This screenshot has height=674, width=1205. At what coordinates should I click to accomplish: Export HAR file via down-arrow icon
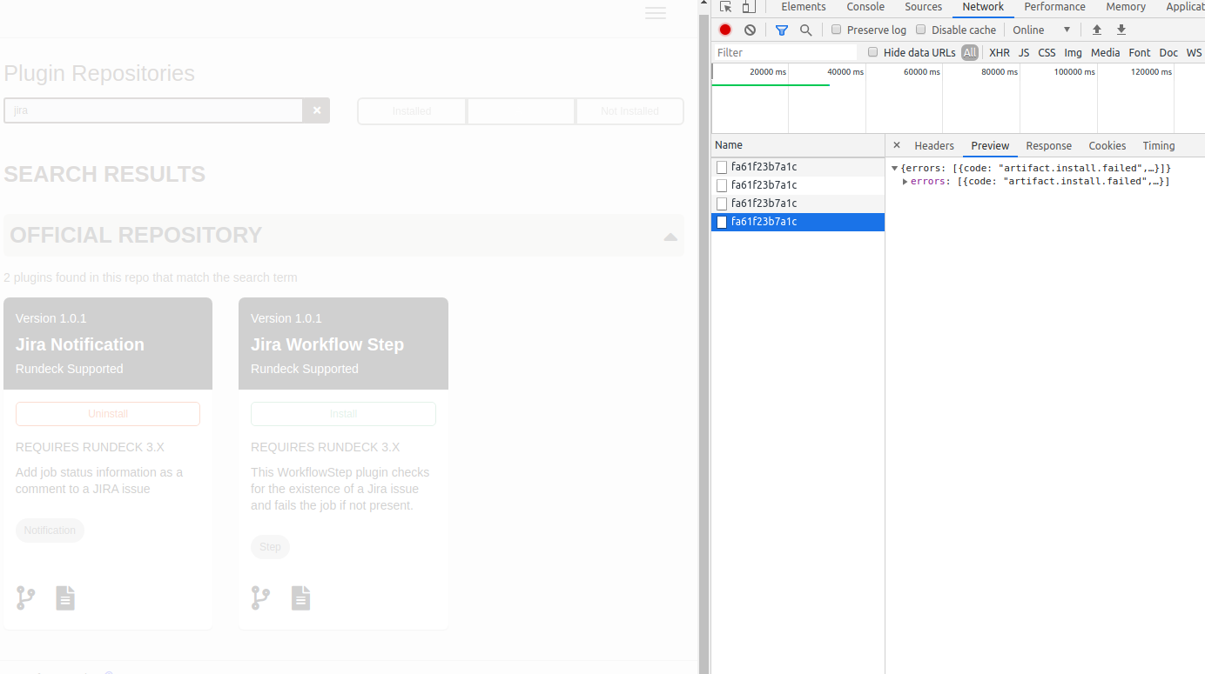pyautogui.click(x=1121, y=29)
